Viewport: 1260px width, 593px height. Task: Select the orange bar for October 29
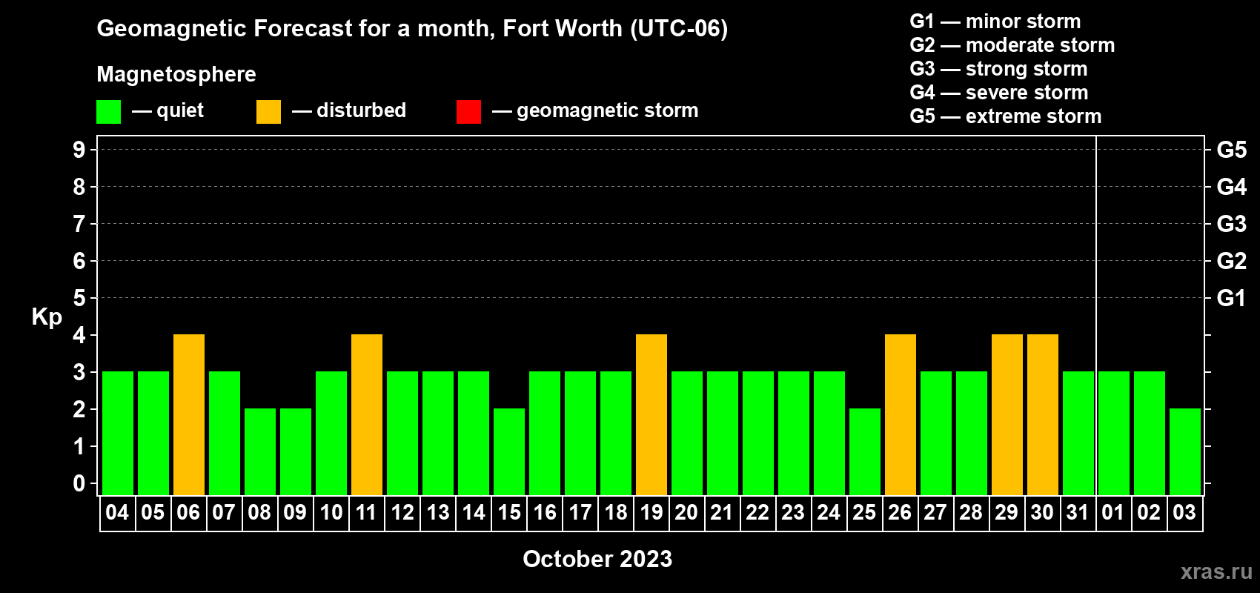click(x=1007, y=415)
